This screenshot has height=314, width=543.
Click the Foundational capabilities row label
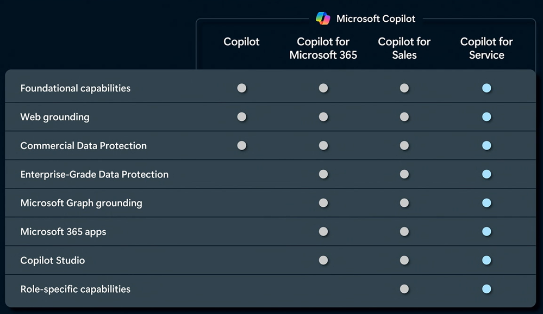click(76, 88)
